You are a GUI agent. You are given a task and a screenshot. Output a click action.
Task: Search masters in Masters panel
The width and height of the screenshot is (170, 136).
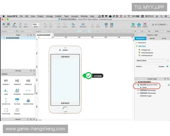pos(34,119)
